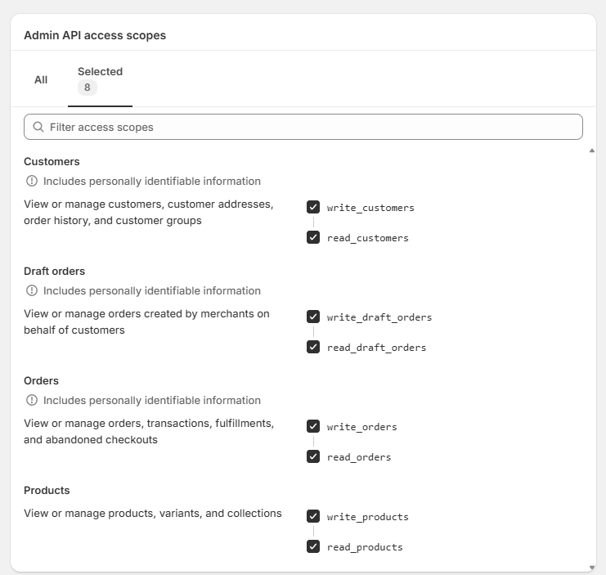
Task: Click the Filter access scopes field
Action: (311, 127)
